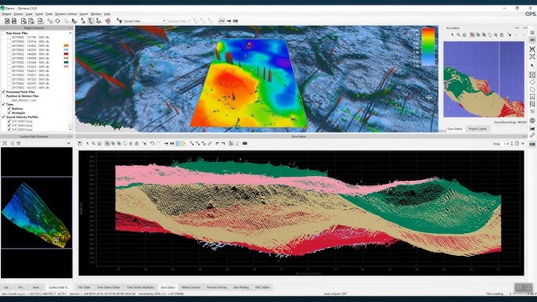Click the measuring ruler icon in right vertical toolbar
Screen dimensions: 537x302
(x=532, y=135)
